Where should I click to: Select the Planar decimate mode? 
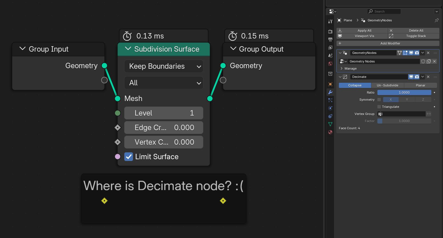pyautogui.click(x=420, y=85)
